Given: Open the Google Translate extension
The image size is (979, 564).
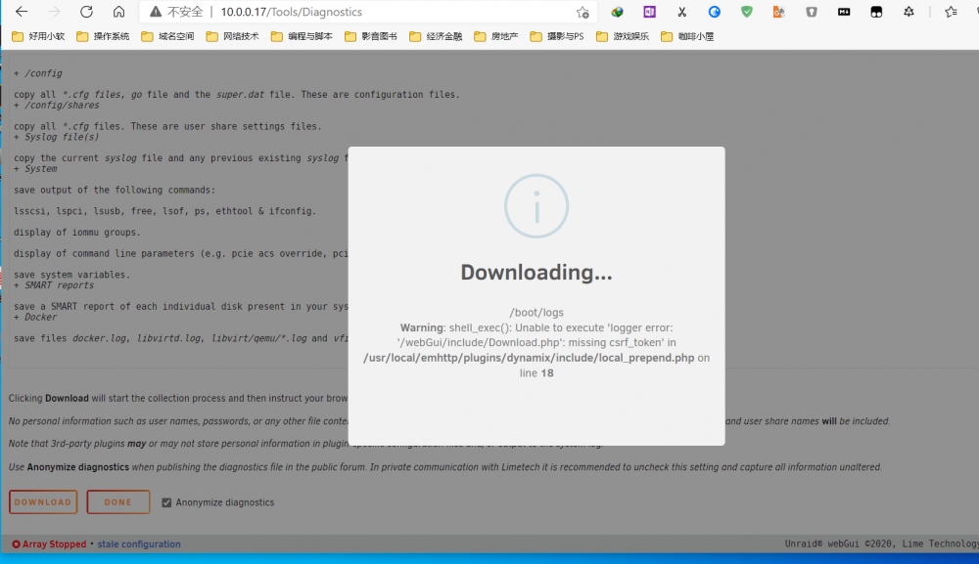Looking at the screenshot, I should [778, 12].
